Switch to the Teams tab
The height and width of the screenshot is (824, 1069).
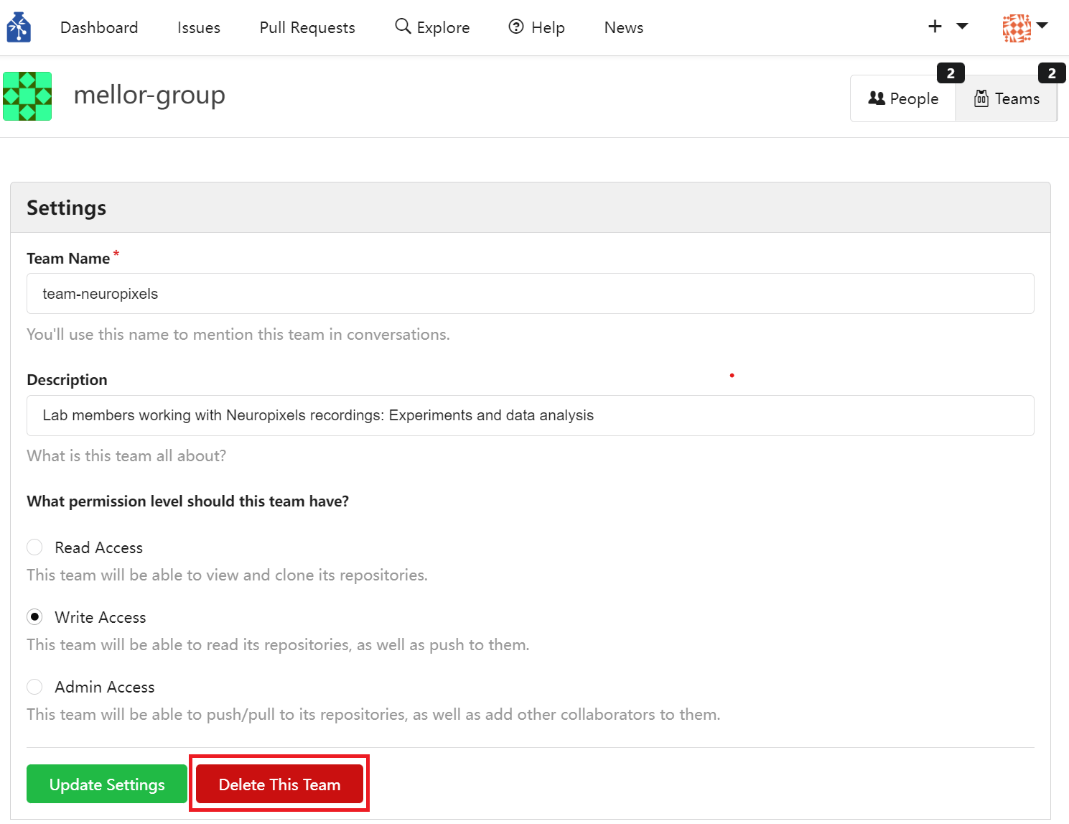point(1007,98)
